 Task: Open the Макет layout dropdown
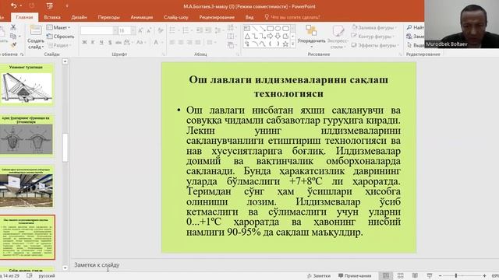click(58, 28)
